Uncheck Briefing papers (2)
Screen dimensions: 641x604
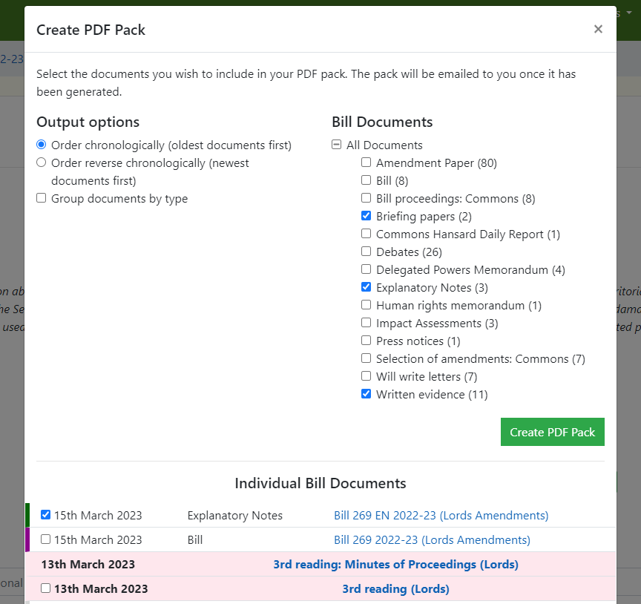(x=366, y=216)
